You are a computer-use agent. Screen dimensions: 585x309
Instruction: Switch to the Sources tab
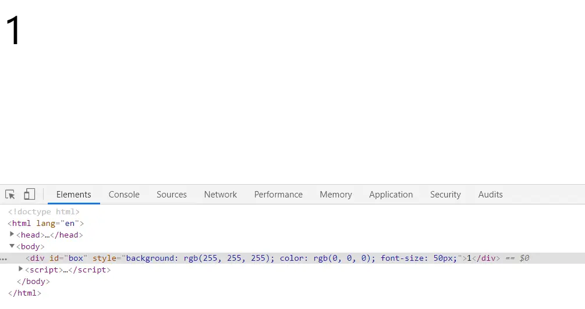(x=172, y=195)
